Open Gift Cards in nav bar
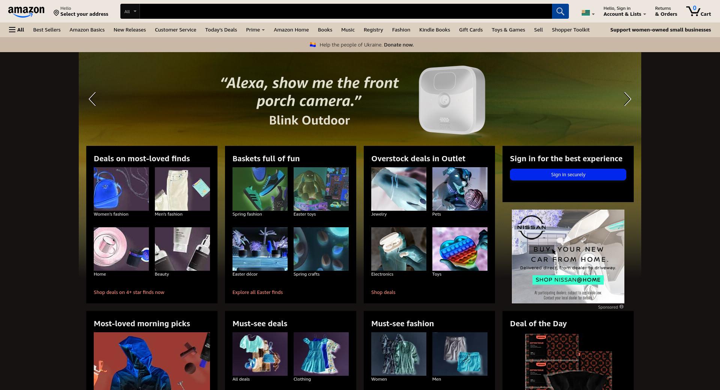The height and width of the screenshot is (390, 720). pyautogui.click(x=471, y=30)
